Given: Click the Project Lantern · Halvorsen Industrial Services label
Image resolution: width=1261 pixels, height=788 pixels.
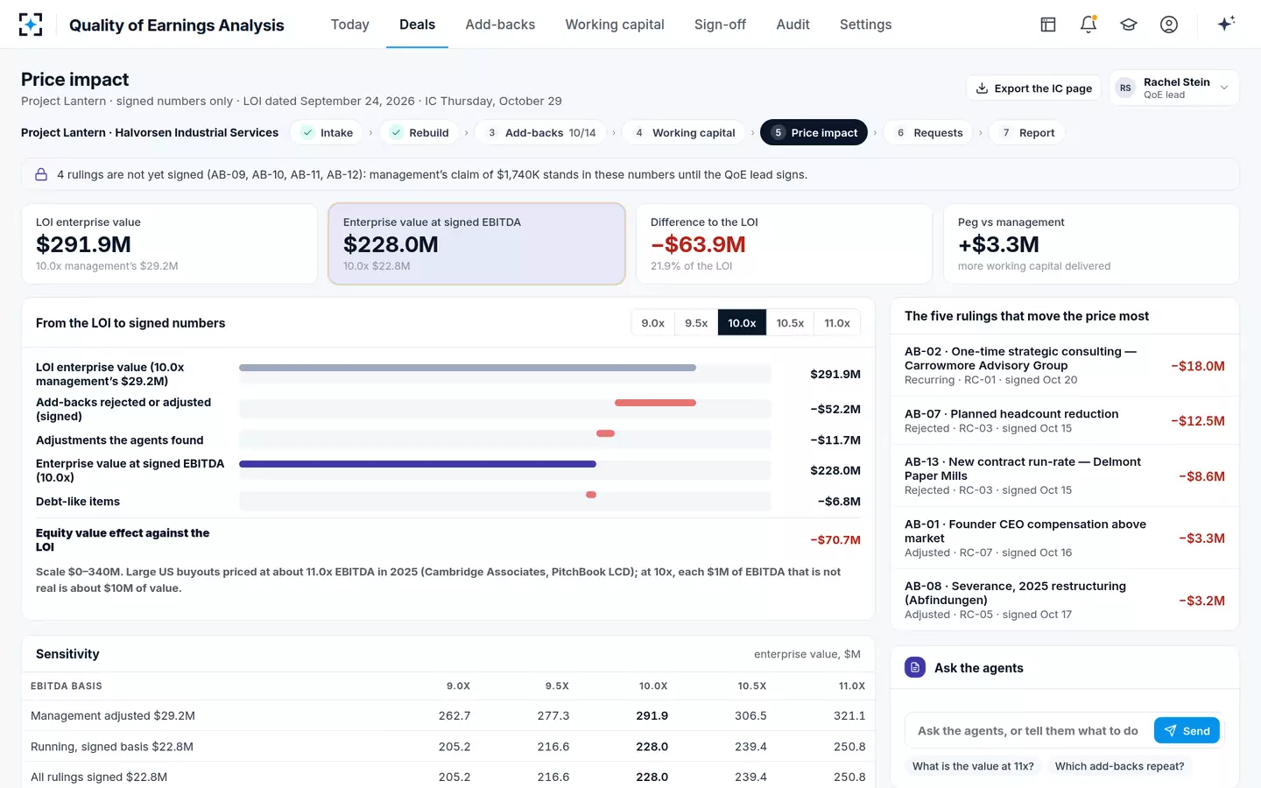Looking at the screenshot, I should (x=150, y=132).
